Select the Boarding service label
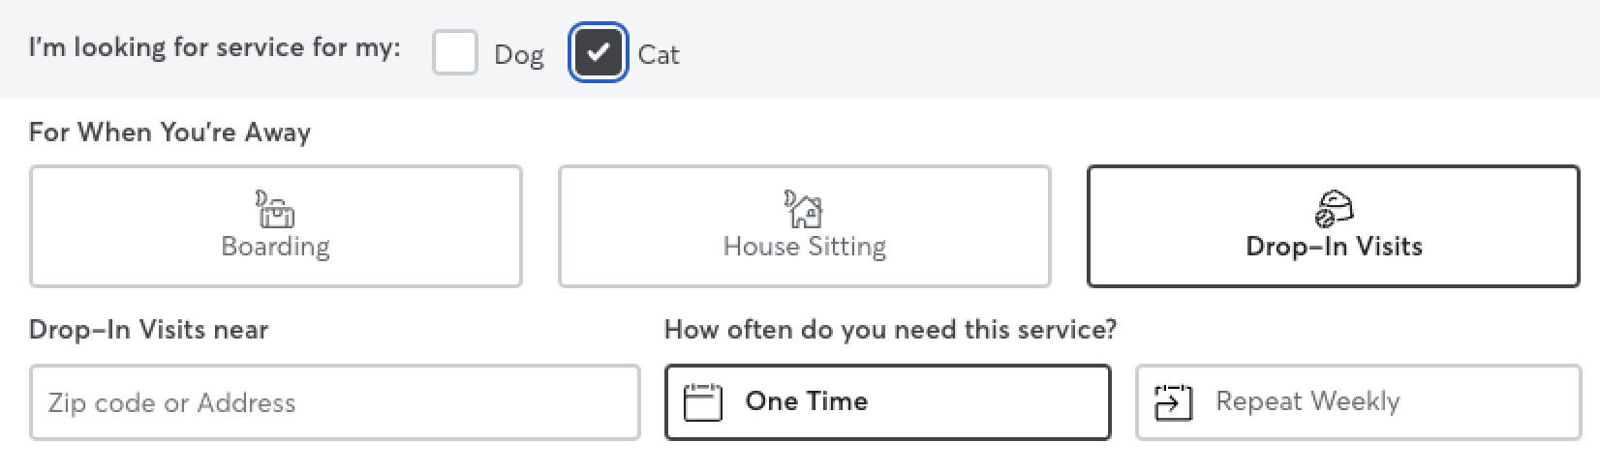The width and height of the screenshot is (1600, 472). point(276,247)
